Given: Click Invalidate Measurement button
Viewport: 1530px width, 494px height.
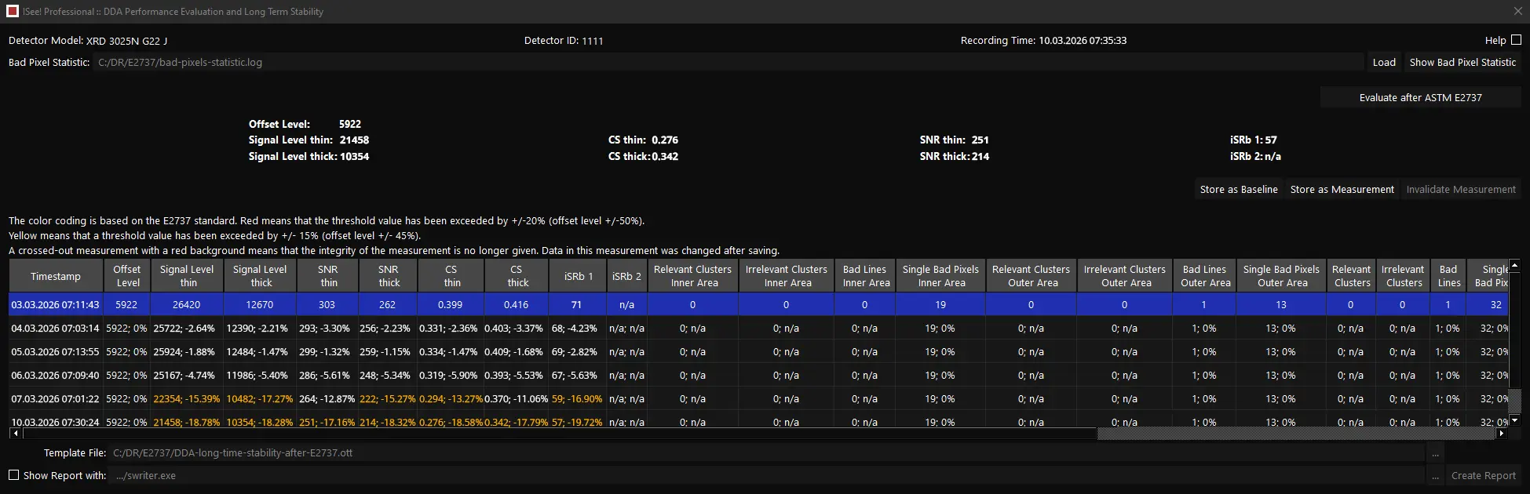Looking at the screenshot, I should pos(1460,189).
